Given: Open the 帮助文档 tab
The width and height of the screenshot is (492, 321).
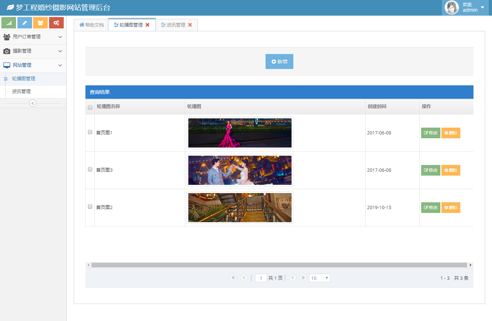Looking at the screenshot, I should click(x=91, y=25).
